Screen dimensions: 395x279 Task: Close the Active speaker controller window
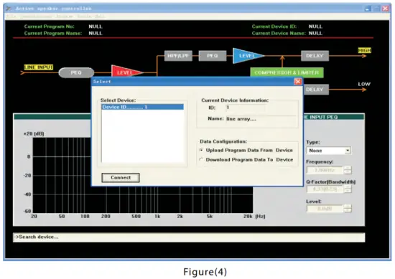(386, 9)
